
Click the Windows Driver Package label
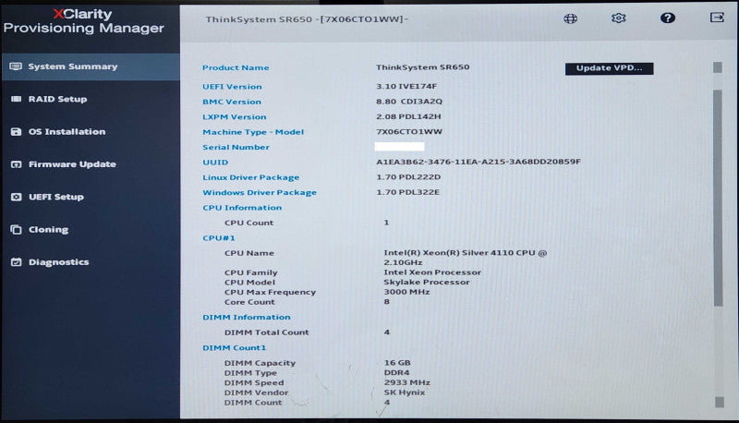coord(260,192)
